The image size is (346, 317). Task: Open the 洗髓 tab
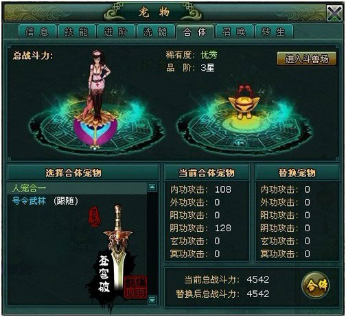click(x=155, y=32)
